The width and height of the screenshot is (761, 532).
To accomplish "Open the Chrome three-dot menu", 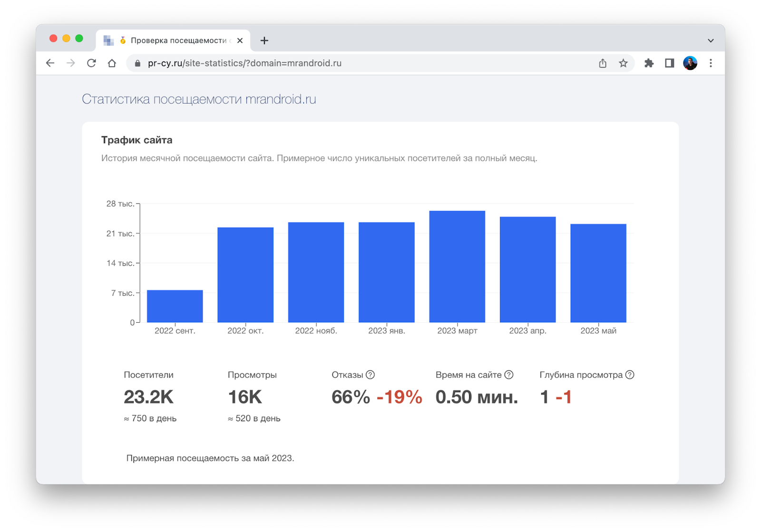I will [x=711, y=63].
